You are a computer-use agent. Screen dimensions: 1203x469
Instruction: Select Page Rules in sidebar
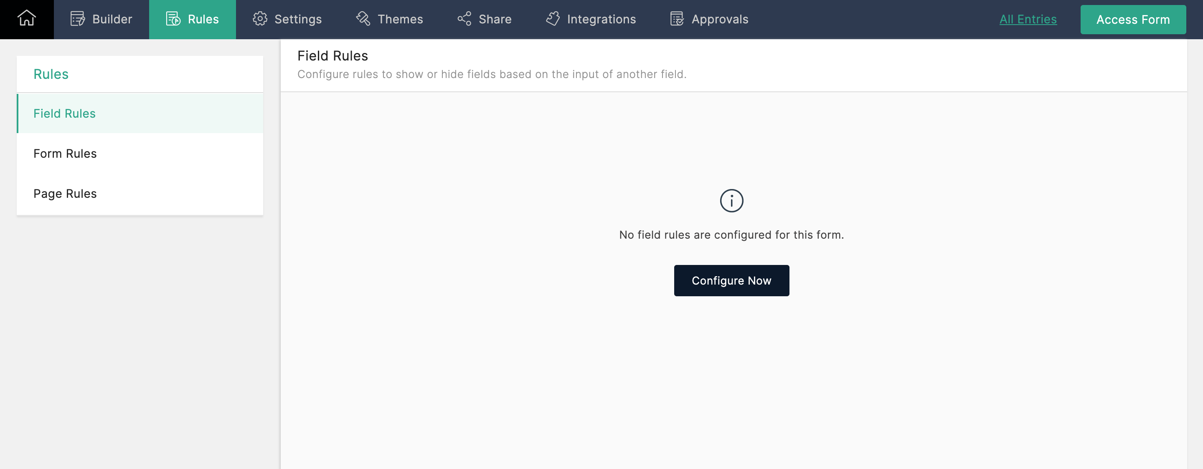[65, 194]
